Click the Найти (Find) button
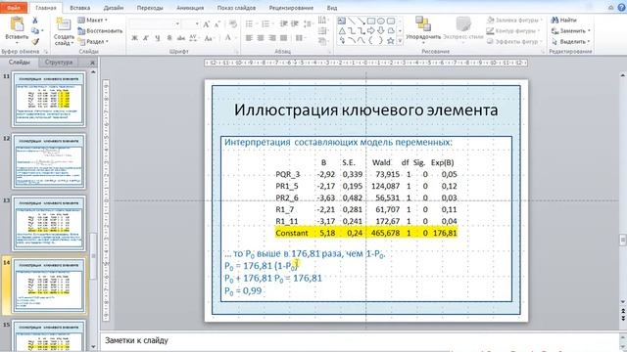The width and height of the screenshot is (627, 352). (x=564, y=20)
